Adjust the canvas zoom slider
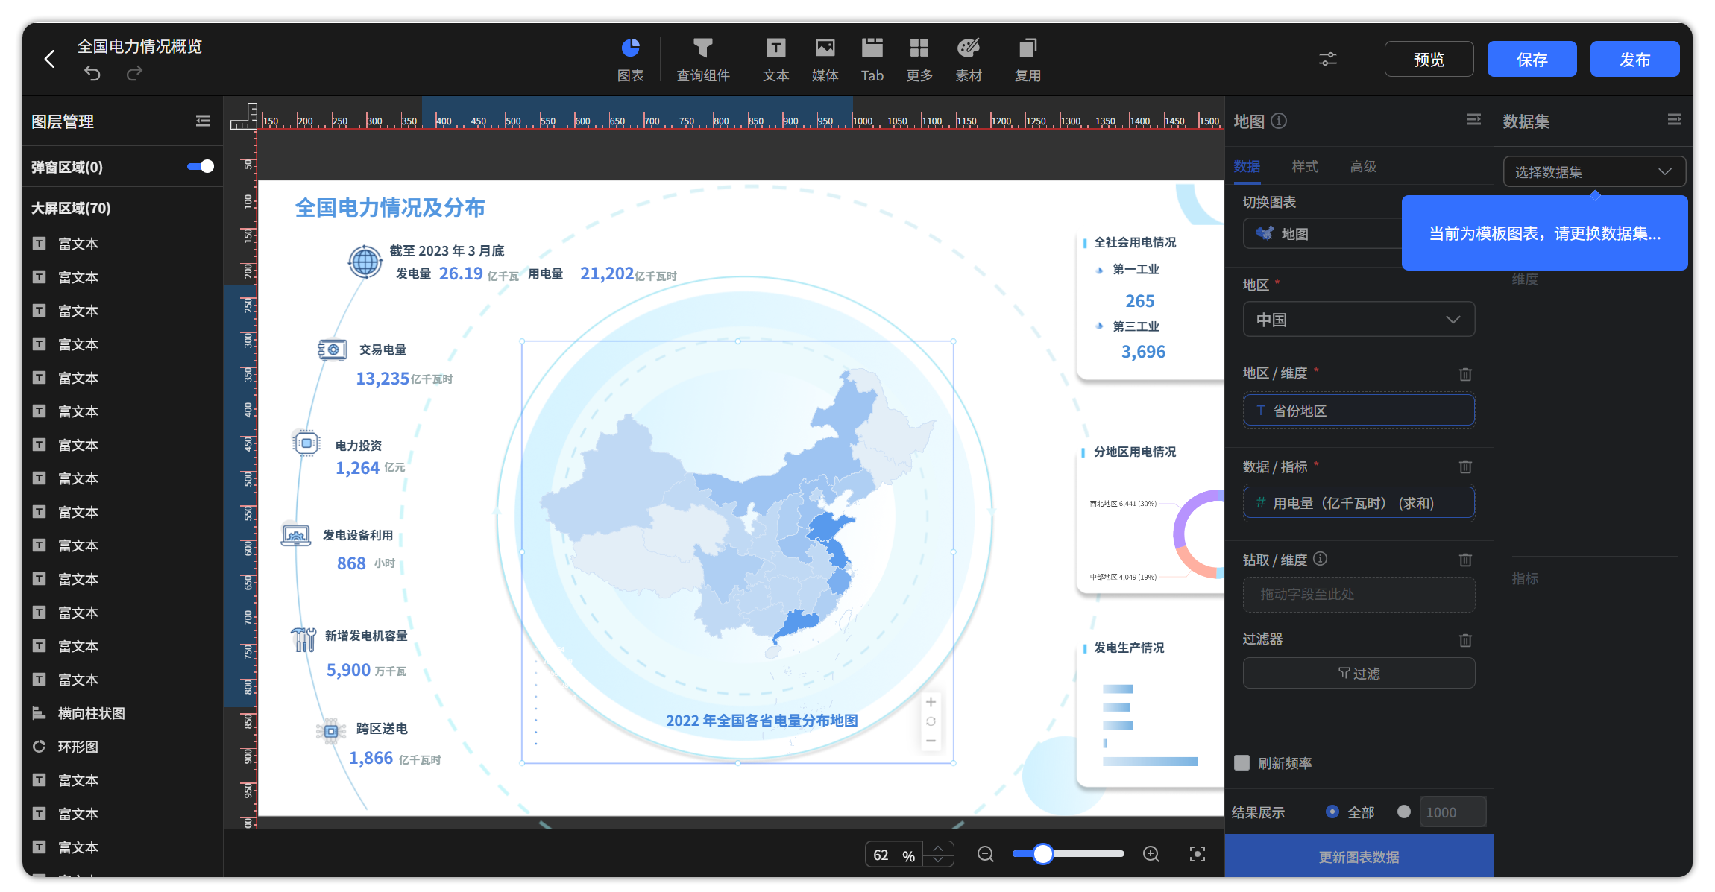This screenshot has width=1715, height=892. click(1043, 854)
